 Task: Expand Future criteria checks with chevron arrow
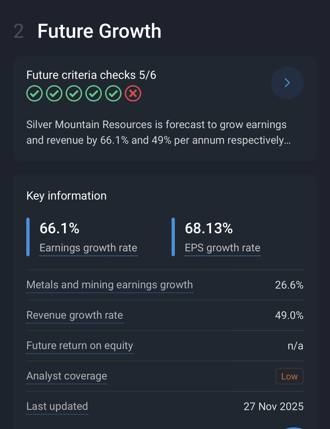(x=287, y=83)
